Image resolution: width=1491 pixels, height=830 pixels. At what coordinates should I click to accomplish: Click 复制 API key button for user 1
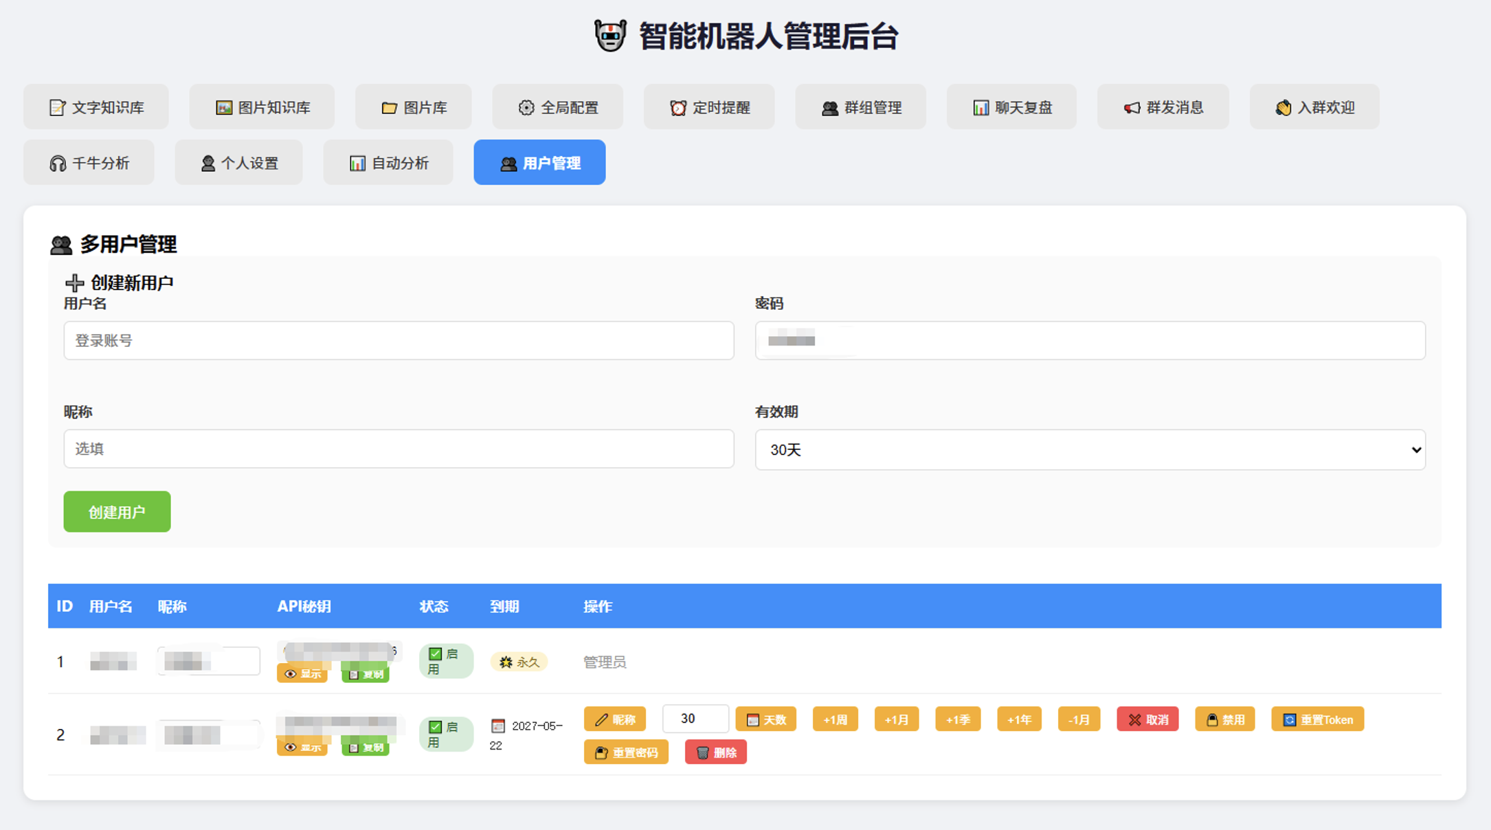[x=366, y=674]
